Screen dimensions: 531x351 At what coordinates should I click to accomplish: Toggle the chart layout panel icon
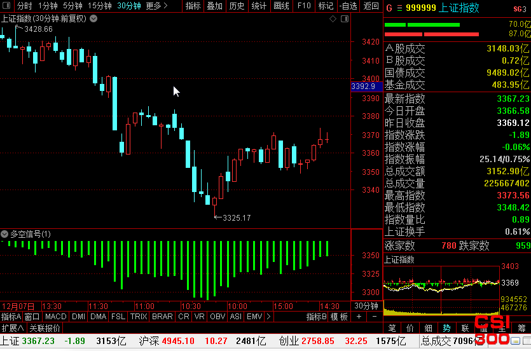(345, 19)
